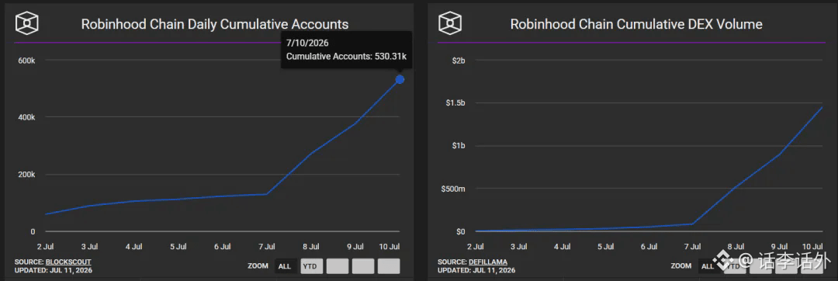Click the '$2b' y-axis label

pyautogui.click(x=459, y=61)
